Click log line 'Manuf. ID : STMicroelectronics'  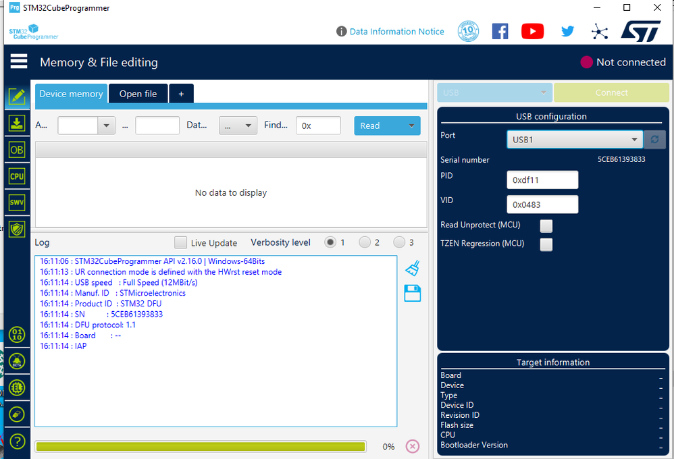click(113, 293)
